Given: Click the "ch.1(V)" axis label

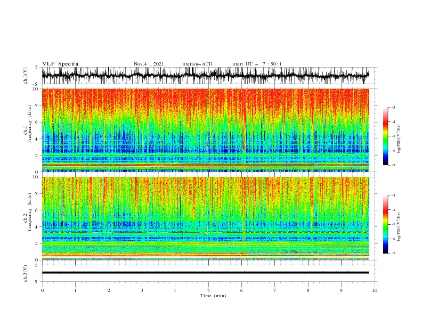Looking at the screenshot, I should [x=26, y=76].
